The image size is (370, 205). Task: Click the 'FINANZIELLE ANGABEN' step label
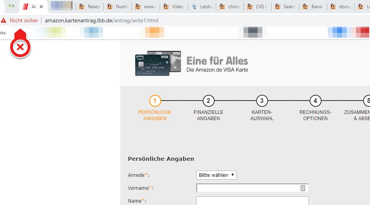[x=208, y=115]
